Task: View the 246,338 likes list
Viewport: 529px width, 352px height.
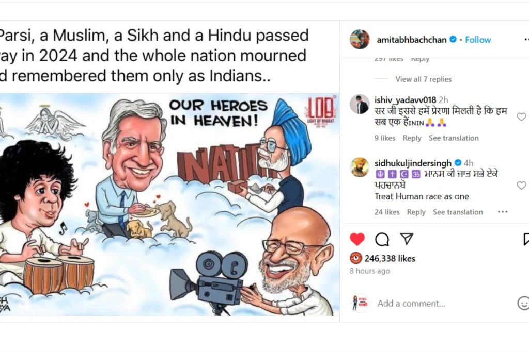Action: pos(390,258)
